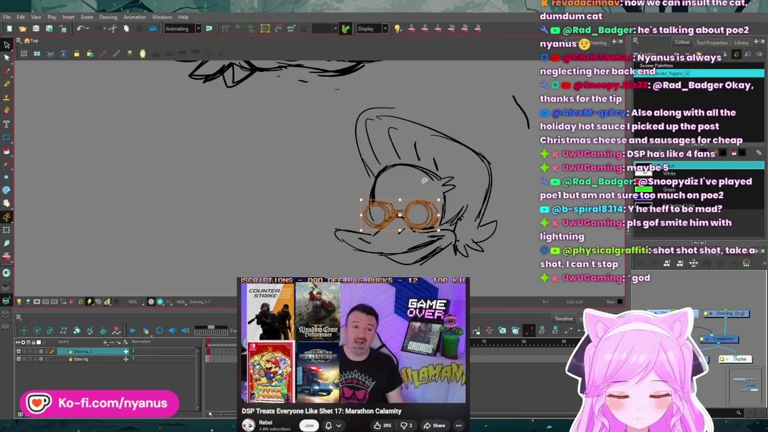Open the 160% zoom dropdown in camera bar

click(x=135, y=302)
